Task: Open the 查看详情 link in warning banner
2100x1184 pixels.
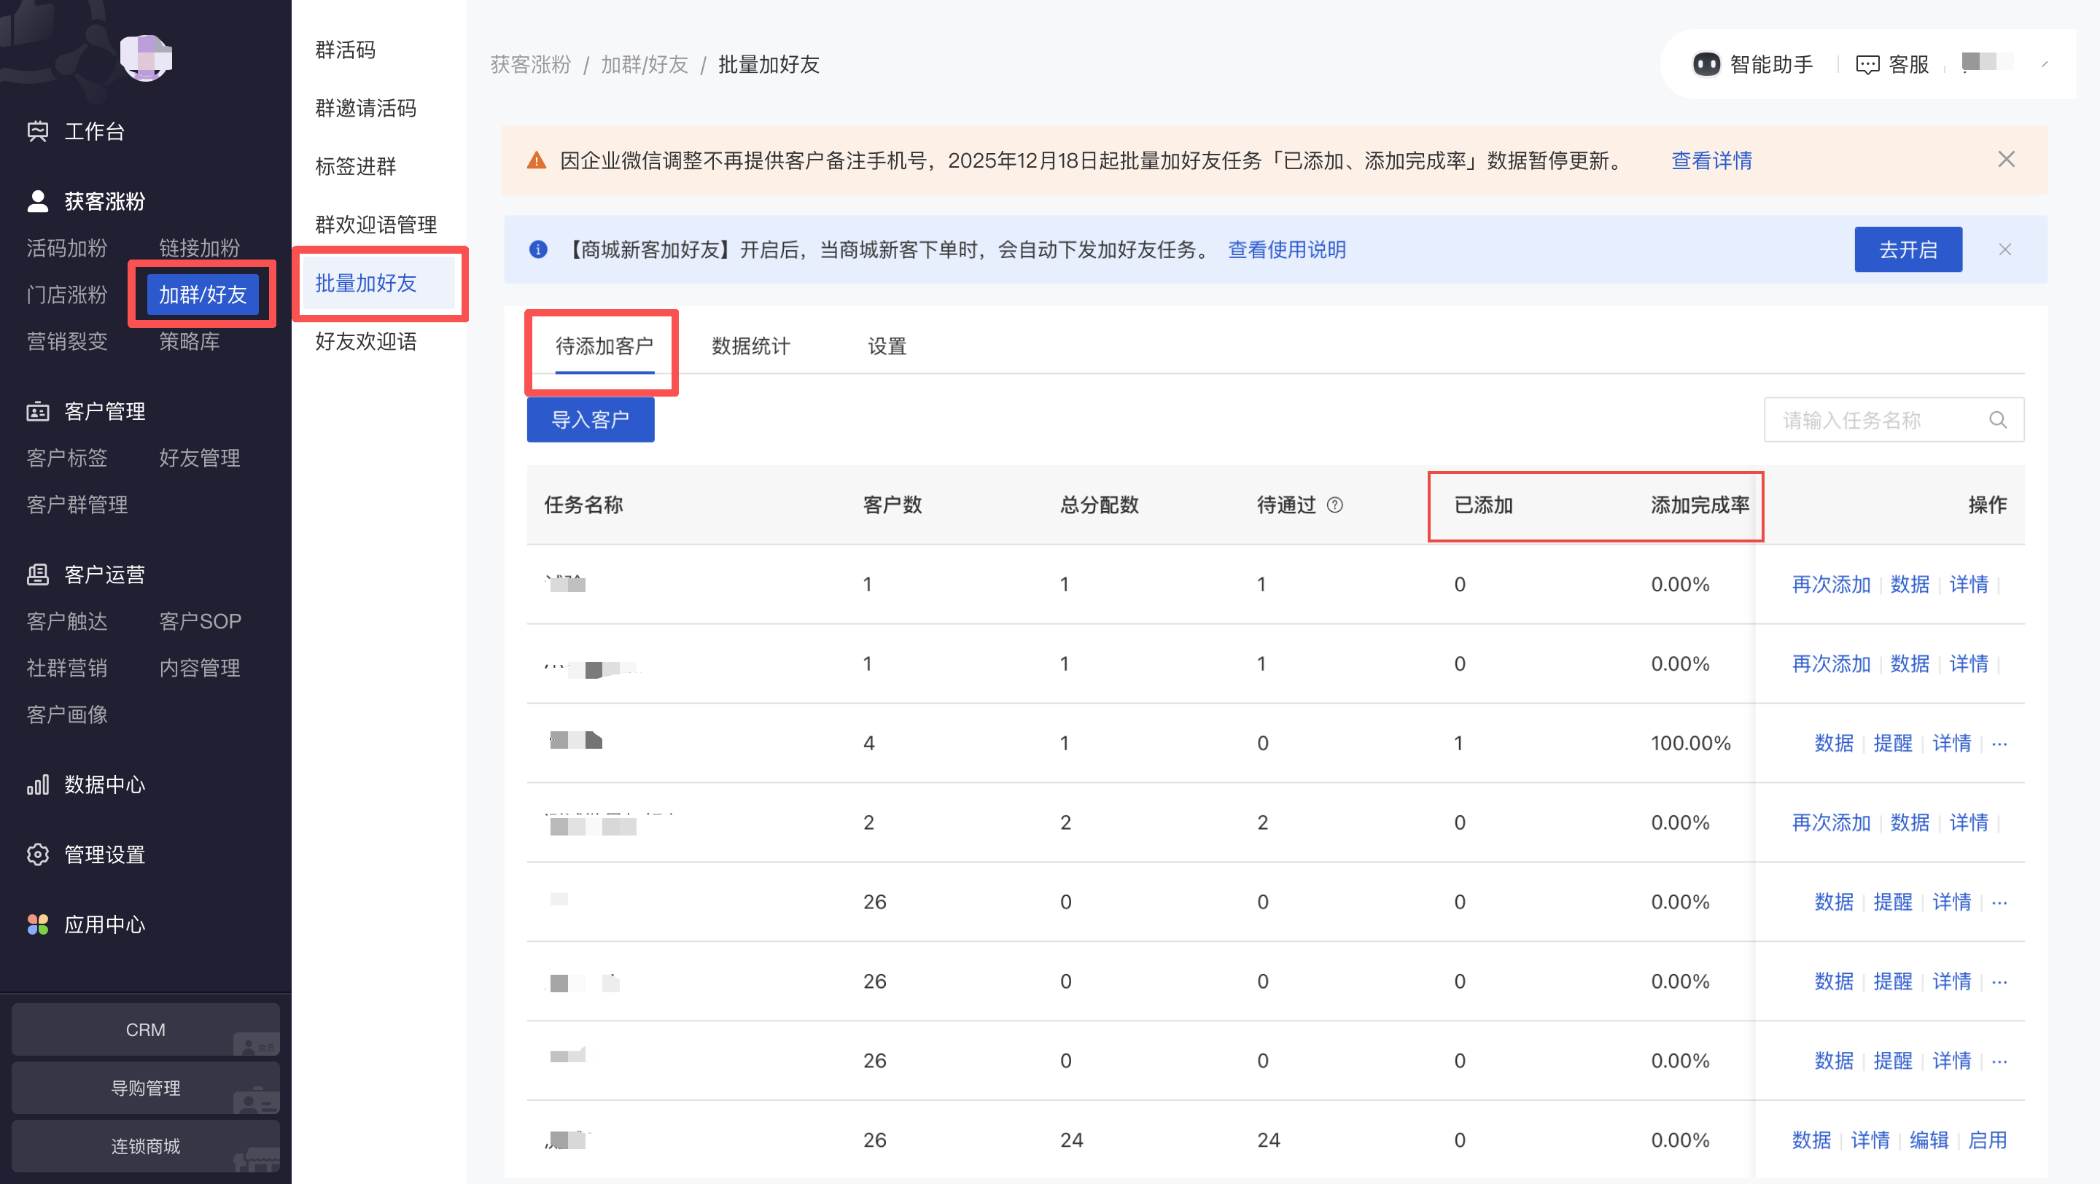Action: 1711,160
